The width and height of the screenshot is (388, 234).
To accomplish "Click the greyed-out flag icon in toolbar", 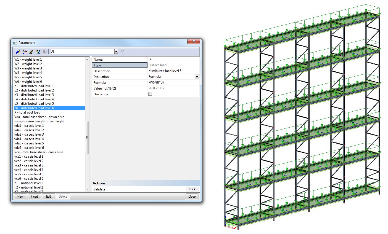I will tap(45, 52).
